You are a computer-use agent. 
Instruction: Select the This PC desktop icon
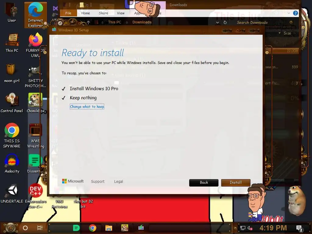[12, 43]
